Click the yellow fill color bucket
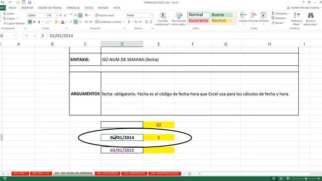 point(56,22)
